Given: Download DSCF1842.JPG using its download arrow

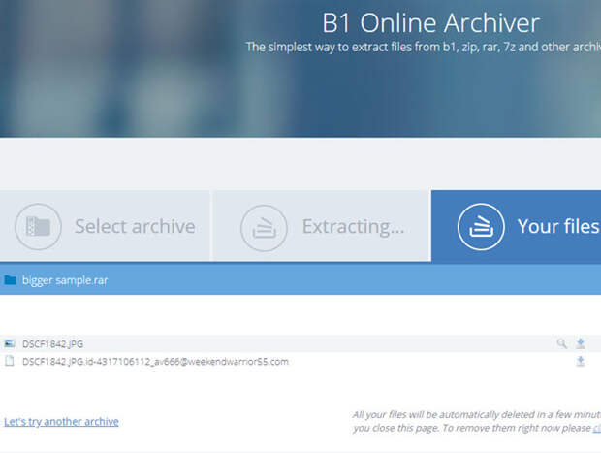Looking at the screenshot, I should coord(581,343).
